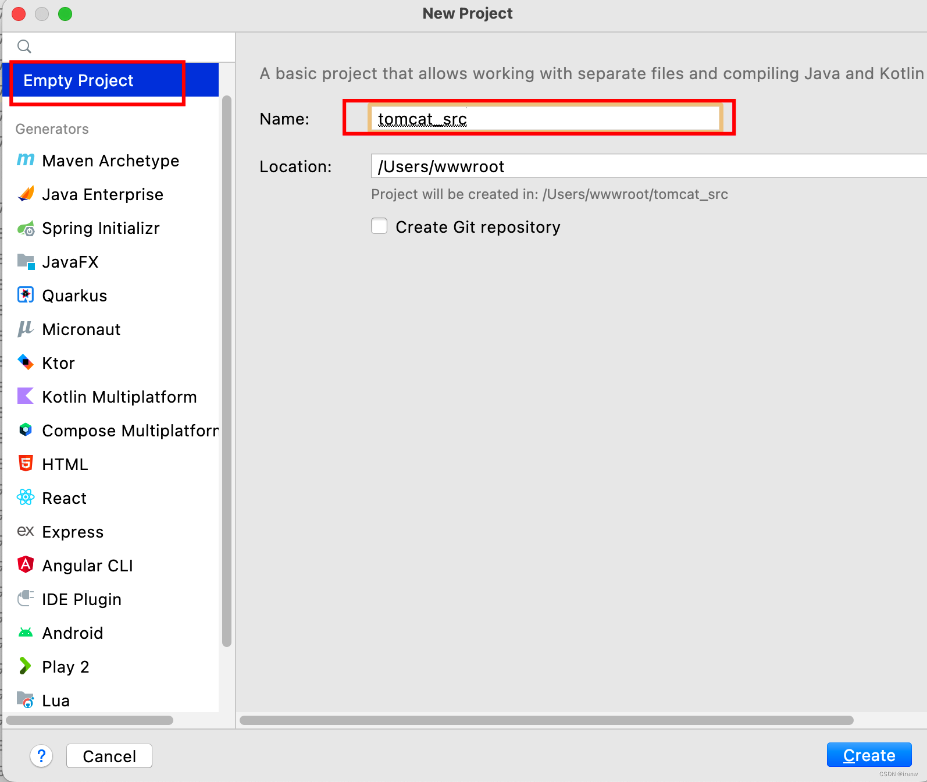The image size is (927, 782).
Task: Select Kotlin Multiplatform label
Action: click(120, 397)
